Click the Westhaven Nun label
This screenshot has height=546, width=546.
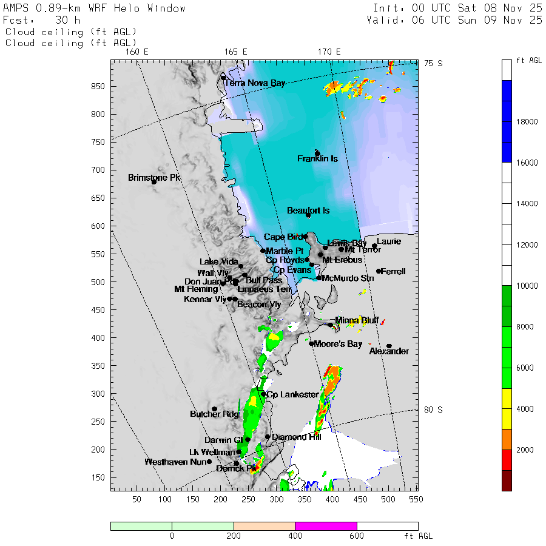175,462
